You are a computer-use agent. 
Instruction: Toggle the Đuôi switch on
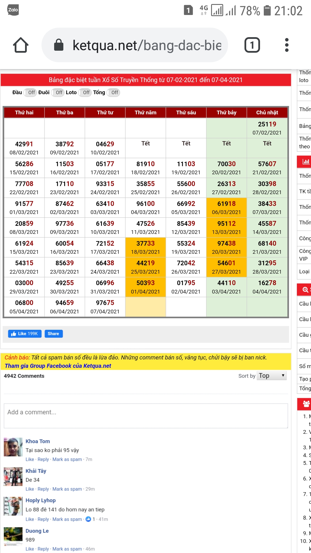[58, 92]
